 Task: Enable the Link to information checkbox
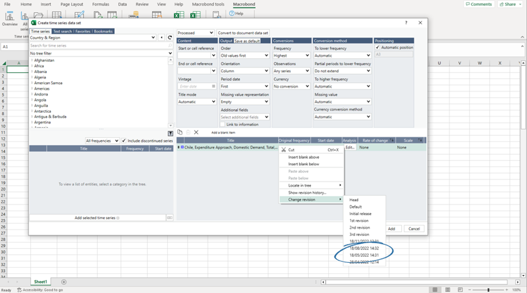(223, 125)
